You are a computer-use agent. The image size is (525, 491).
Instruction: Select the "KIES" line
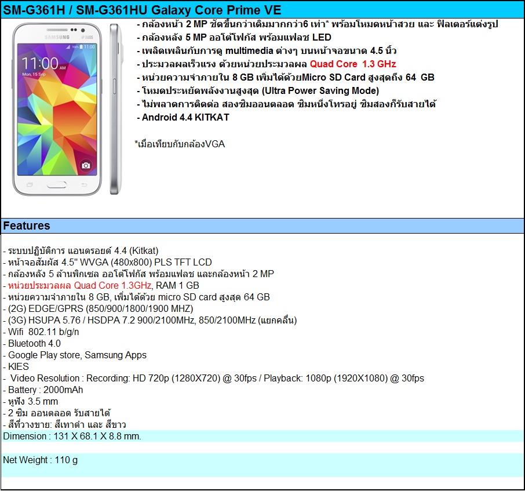click(x=16, y=366)
